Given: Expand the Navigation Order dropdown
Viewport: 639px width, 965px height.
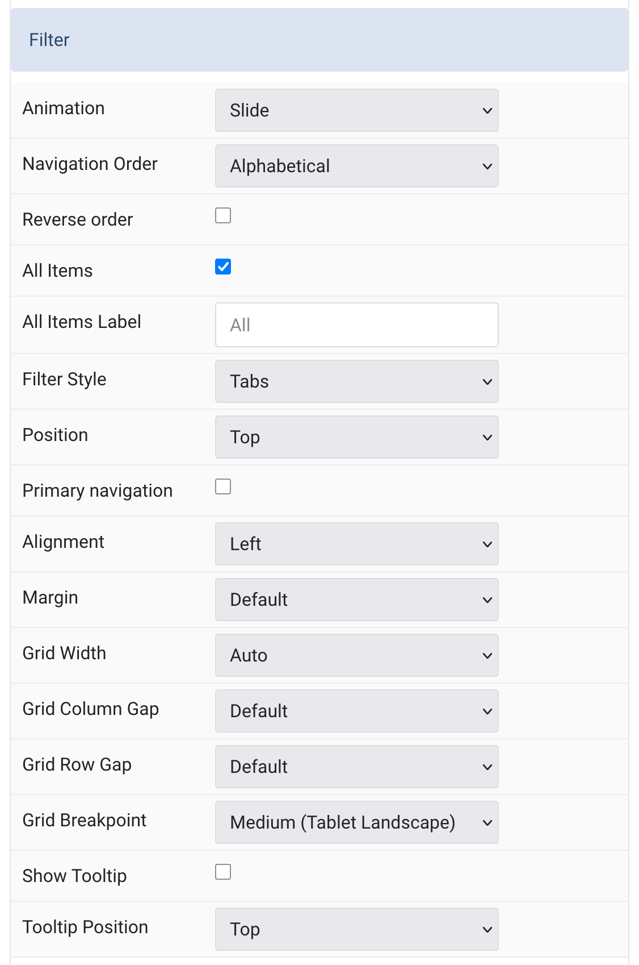Looking at the screenshot, I should [x=356, y=166].
